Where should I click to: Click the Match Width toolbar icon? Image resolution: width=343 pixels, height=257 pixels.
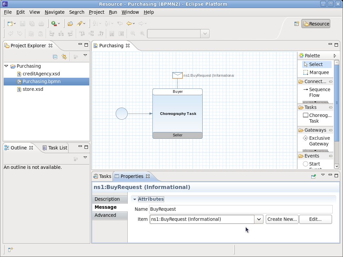pos(112,34)
